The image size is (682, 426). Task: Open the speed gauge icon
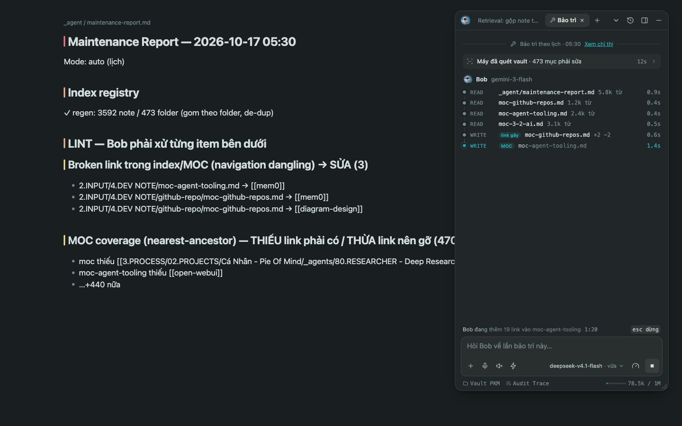[636, 366]
